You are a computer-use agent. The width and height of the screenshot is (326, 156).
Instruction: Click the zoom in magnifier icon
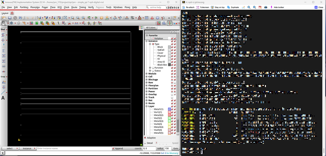point(73,18)
